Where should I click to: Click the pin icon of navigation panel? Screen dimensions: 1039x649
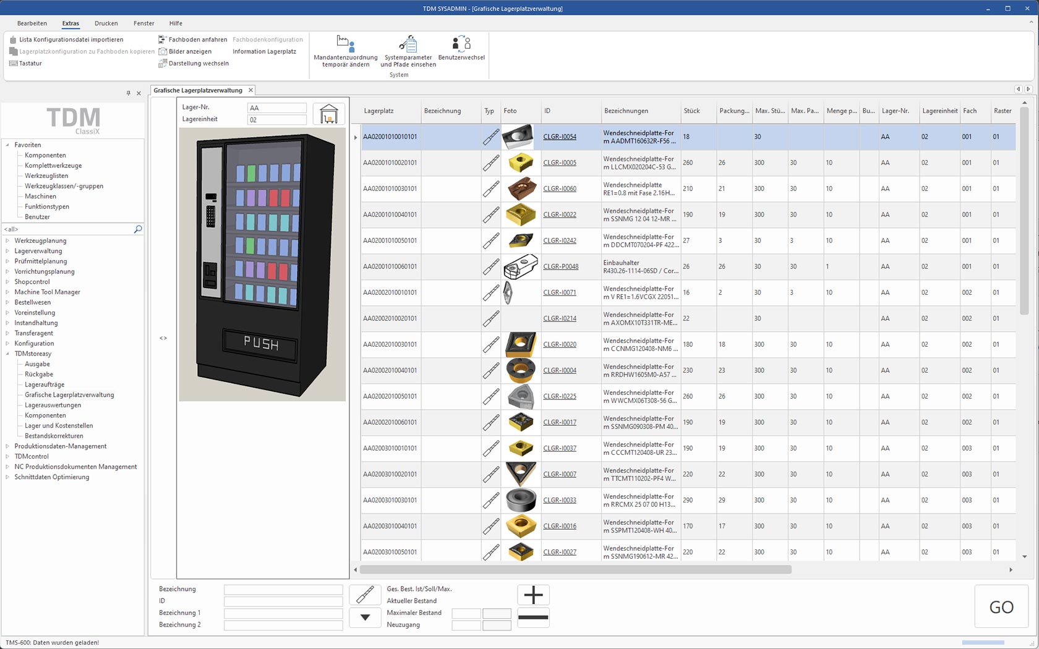coord(128,93)
